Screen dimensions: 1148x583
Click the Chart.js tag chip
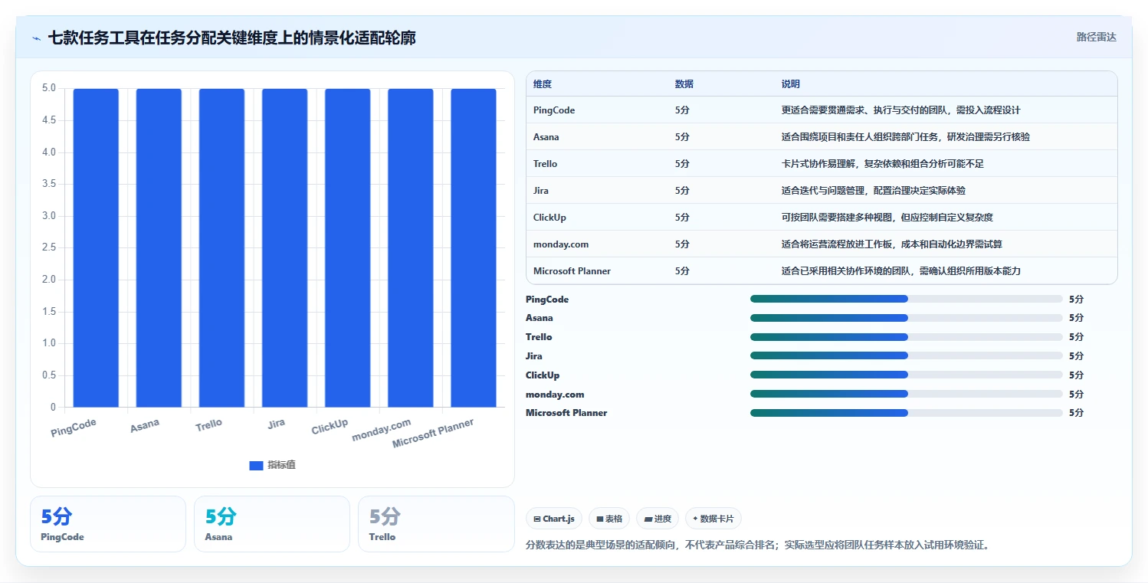(554, 519)
